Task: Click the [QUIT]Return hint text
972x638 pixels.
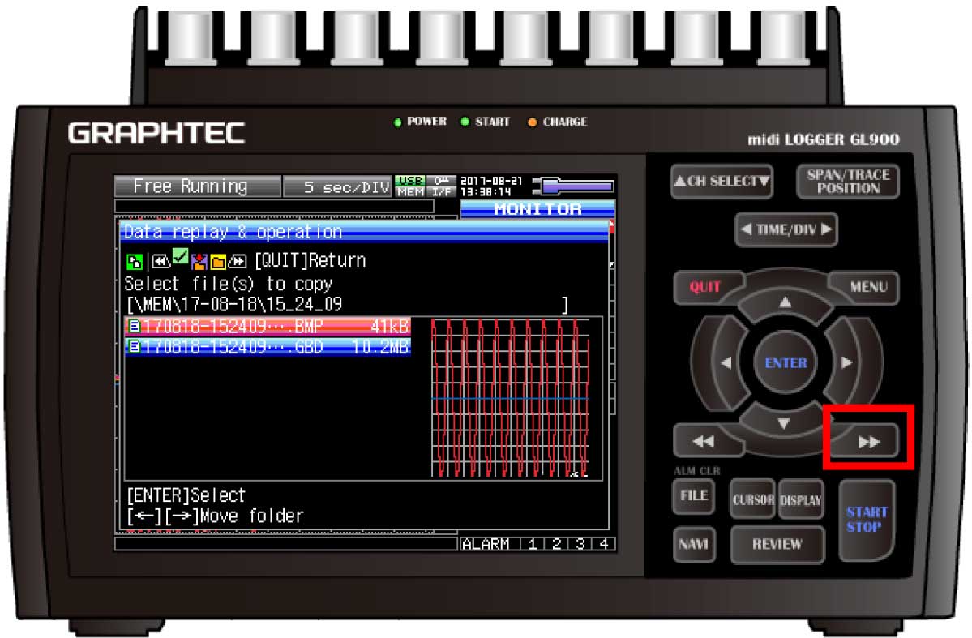Action: click(x=310, y=260)
